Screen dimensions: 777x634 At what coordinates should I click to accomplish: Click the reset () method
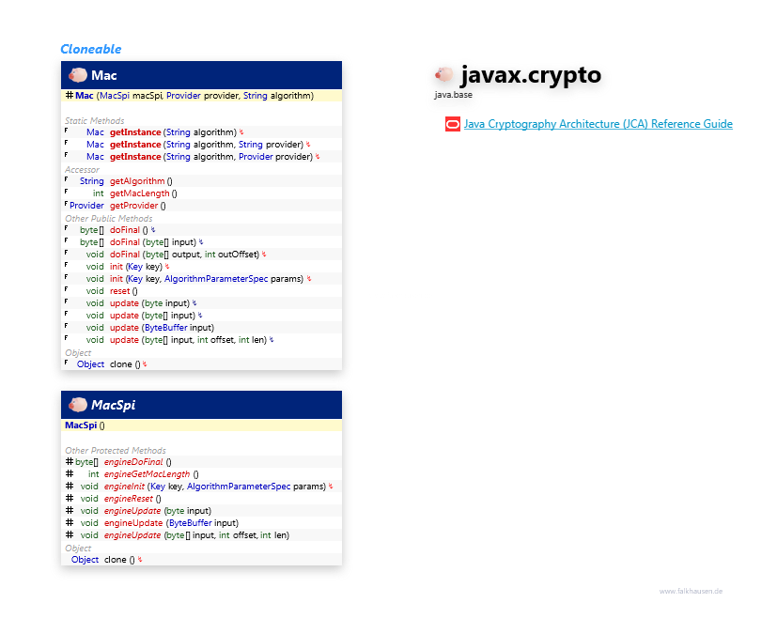(x=124, y=291)
